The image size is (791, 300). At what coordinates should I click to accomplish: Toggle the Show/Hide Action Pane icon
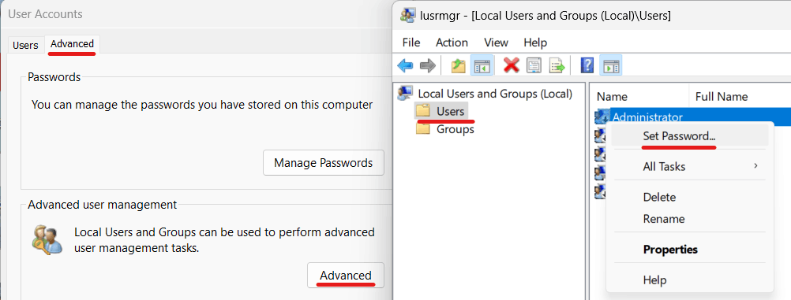tap(611, 65)
